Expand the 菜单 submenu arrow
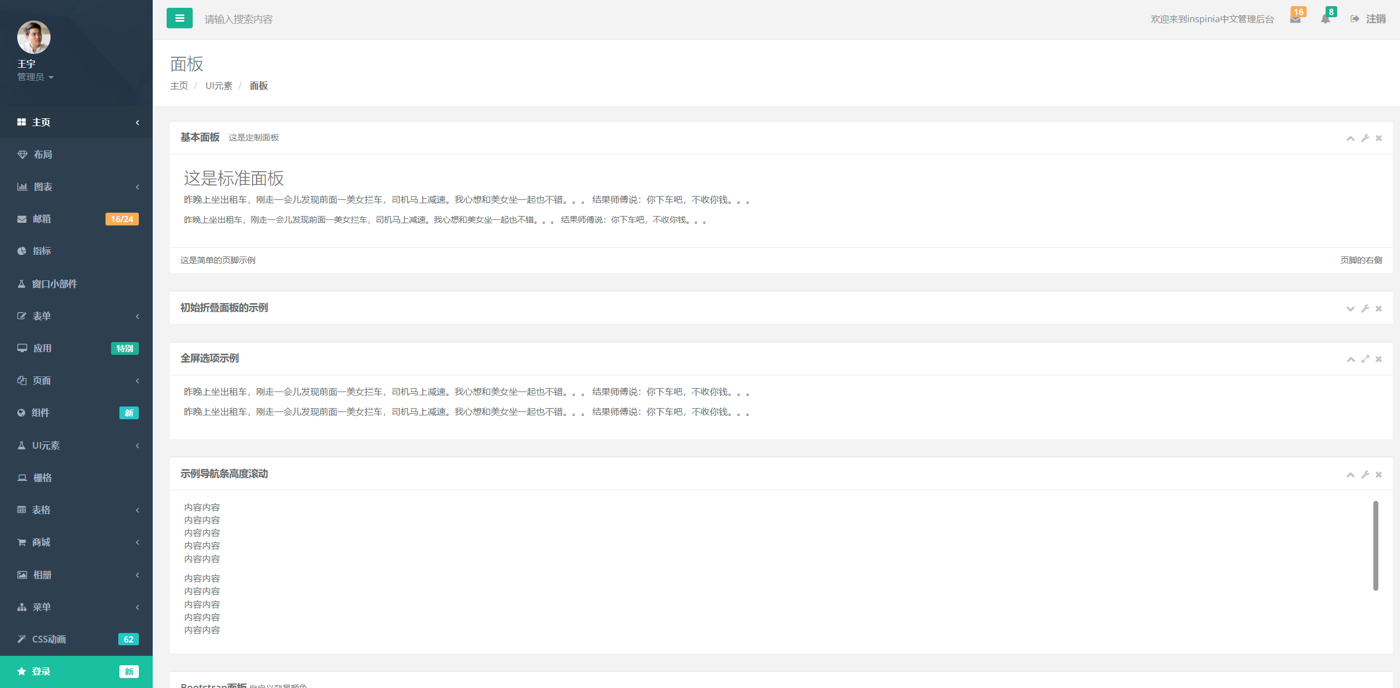This screenshot has width=1400, height=688. (x=137, y=607)
